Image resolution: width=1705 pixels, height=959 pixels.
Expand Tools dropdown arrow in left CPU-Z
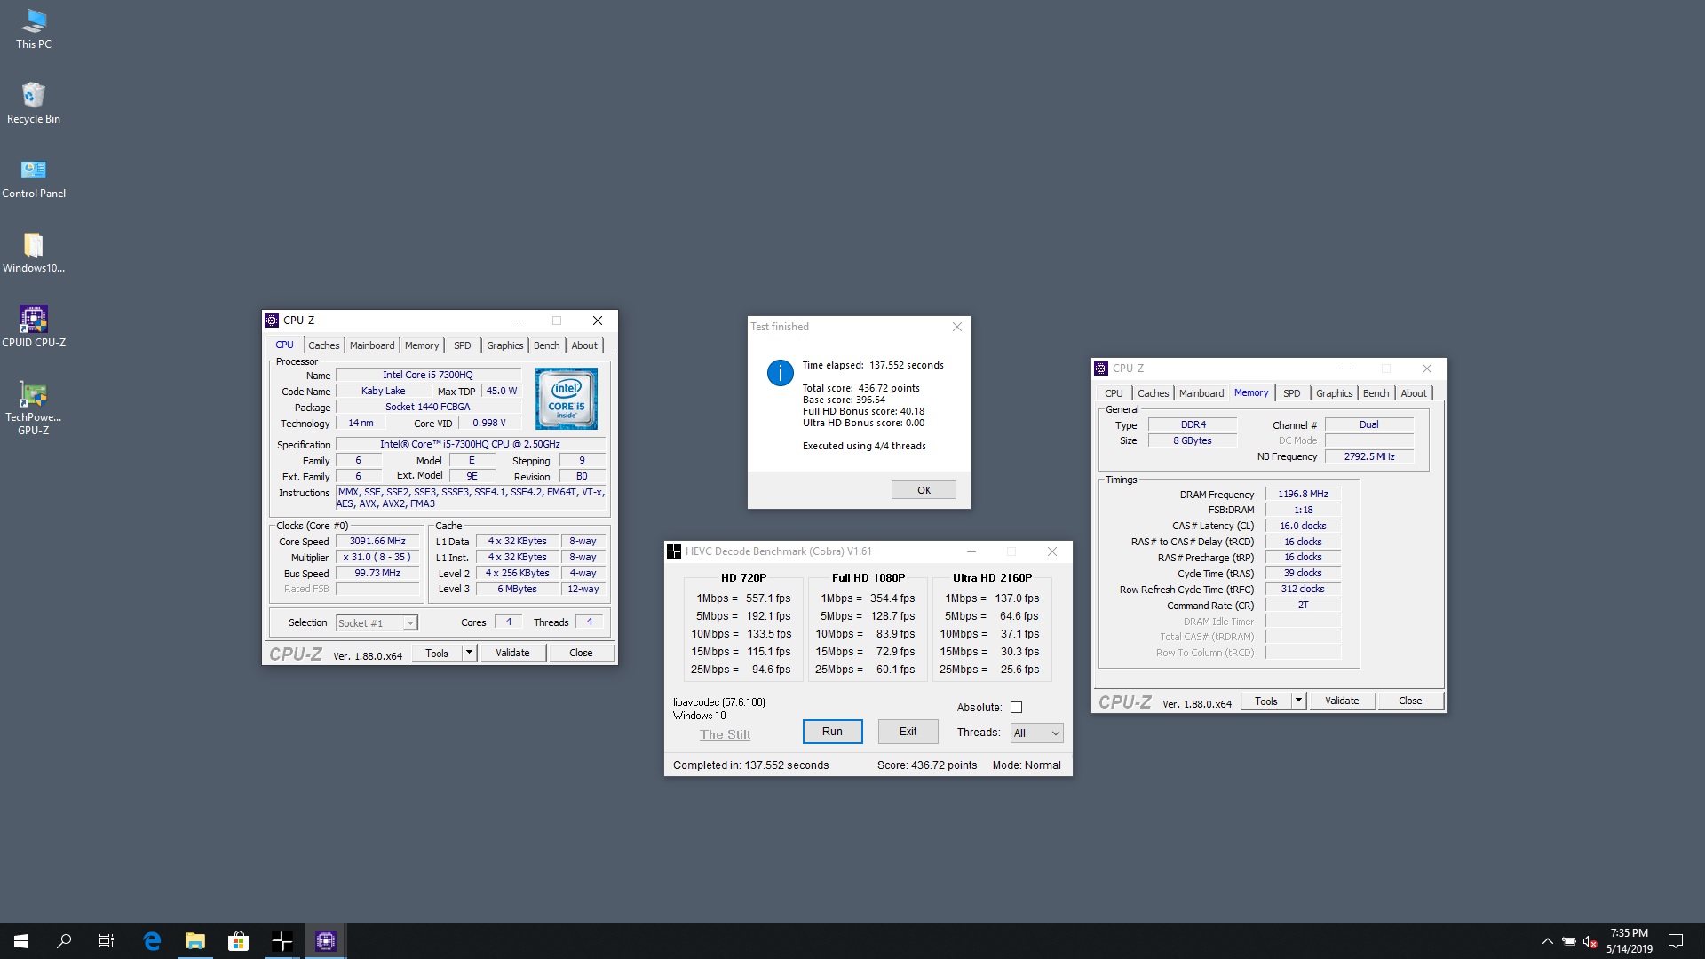pos(470,653)
